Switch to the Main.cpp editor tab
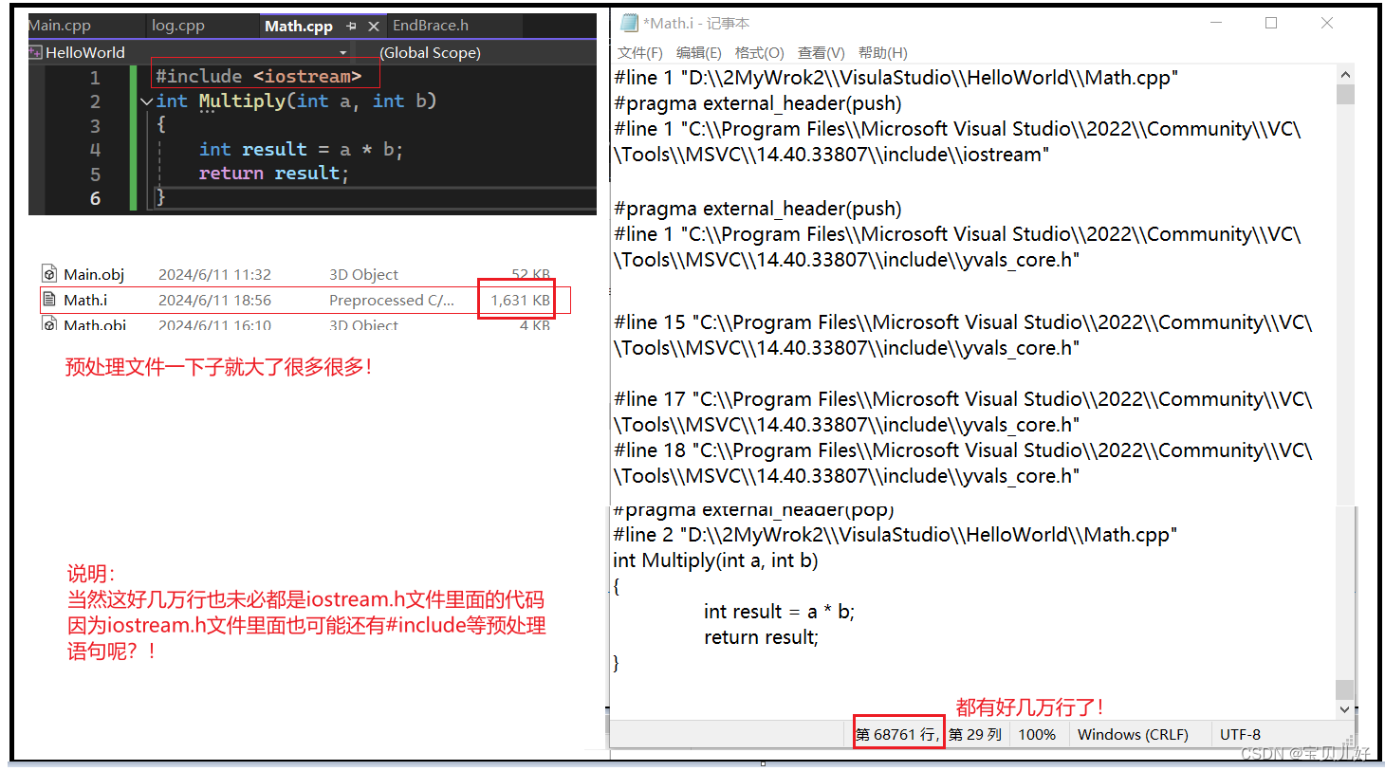 (x=60, y=26)
